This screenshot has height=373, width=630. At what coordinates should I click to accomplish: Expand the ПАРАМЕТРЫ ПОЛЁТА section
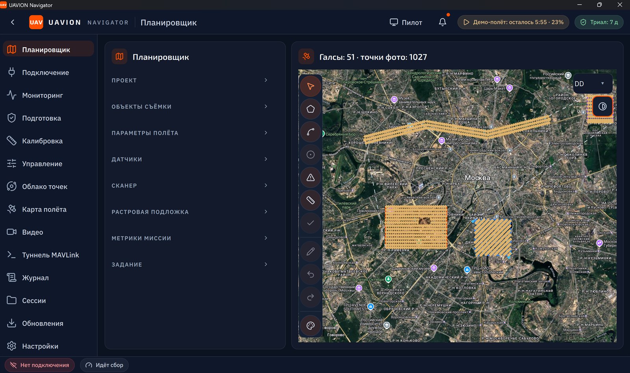190,133
